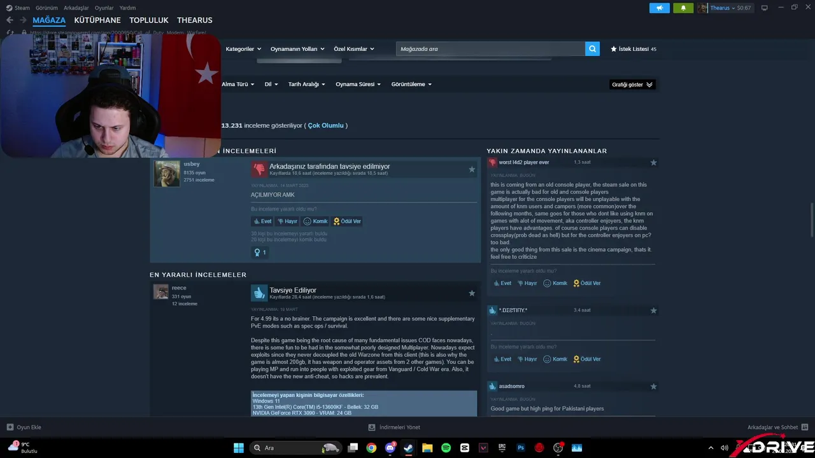Vote Evet on usbey's review
The width and height of the screenshot is (815, 458).
(x=262, y=221)
